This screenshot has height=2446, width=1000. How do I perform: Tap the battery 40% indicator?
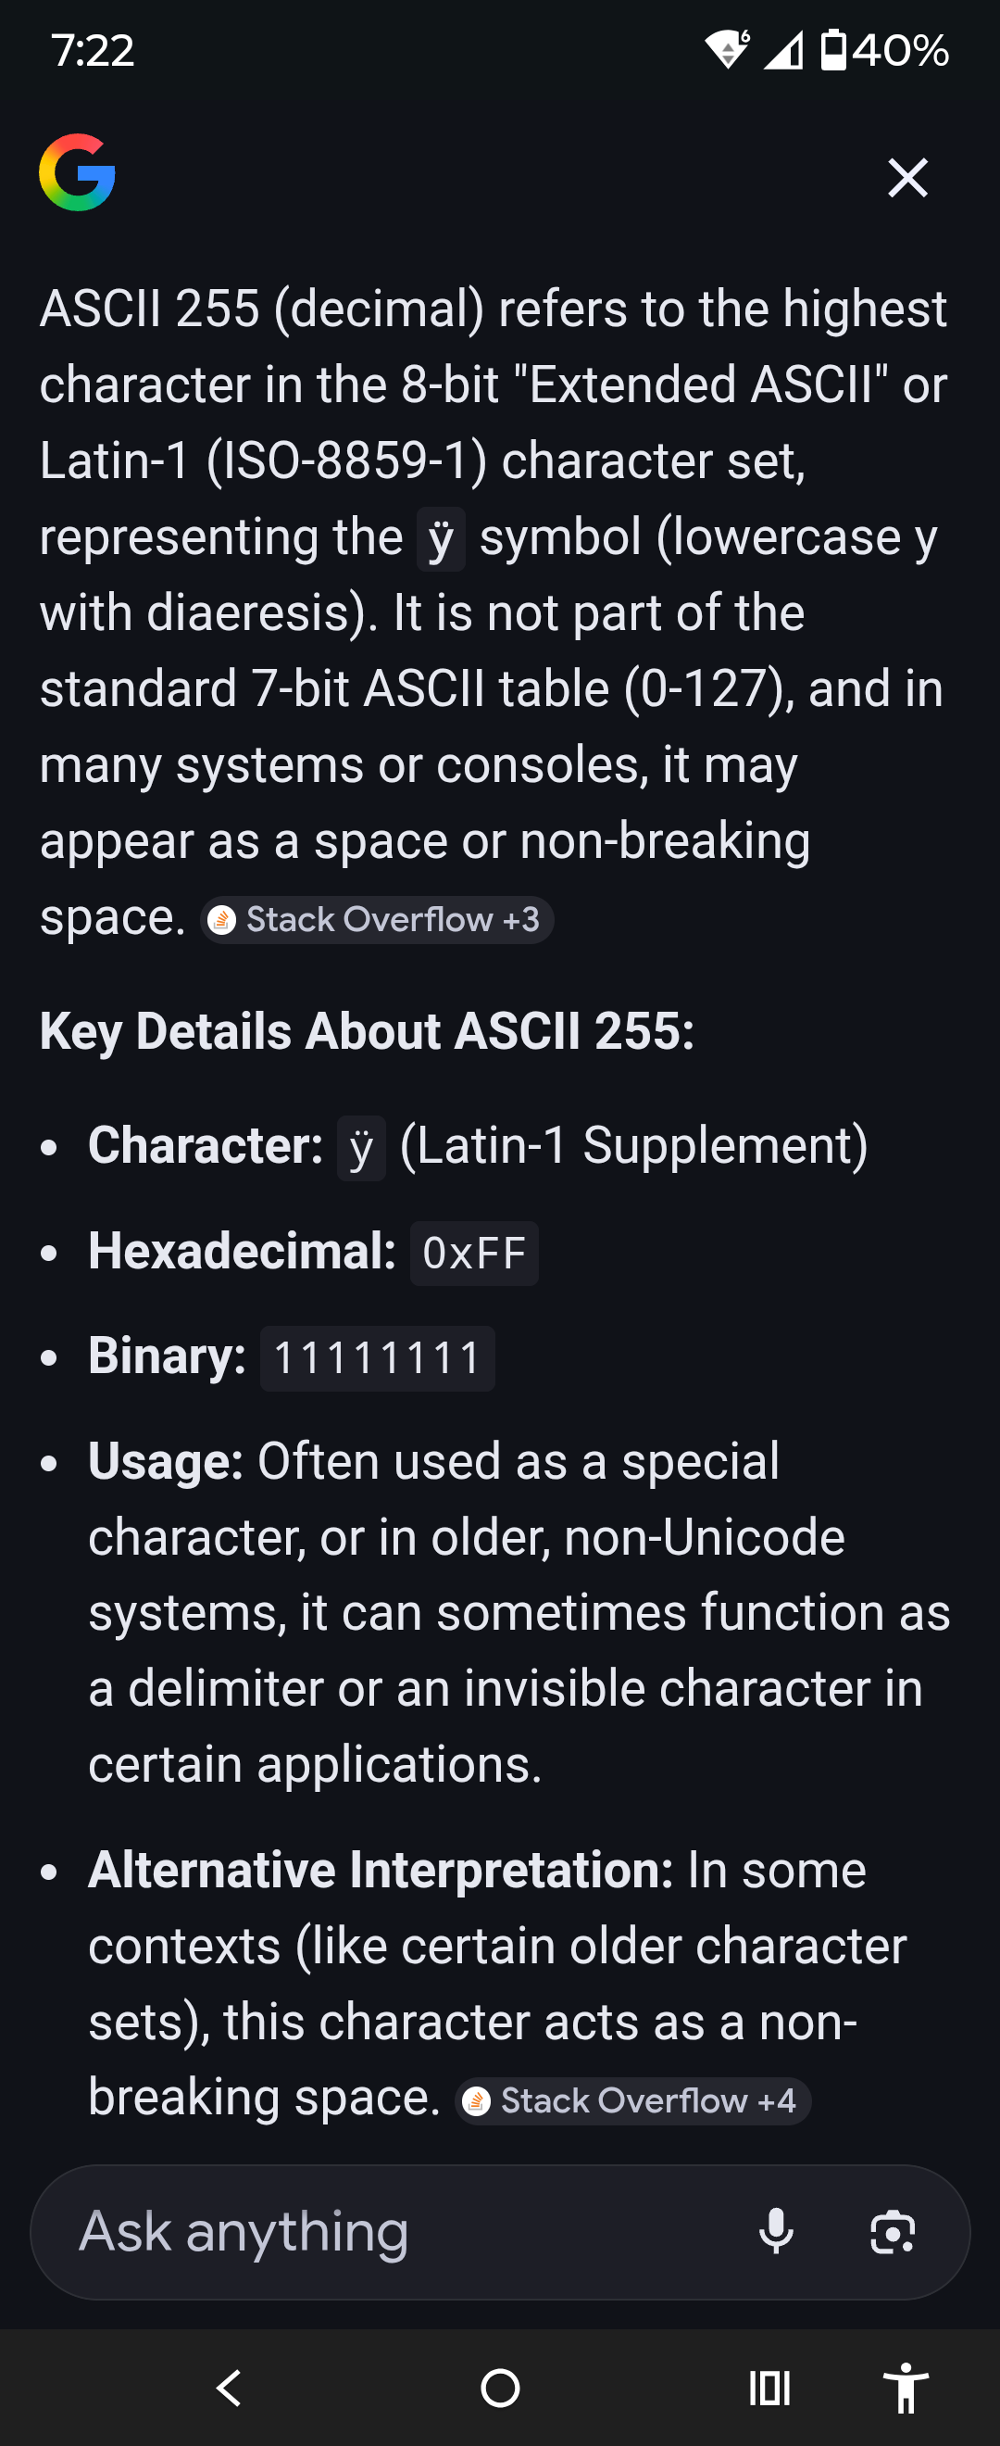(884, 49)
